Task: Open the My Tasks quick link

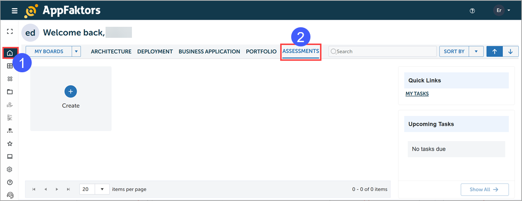Action: coord(417,94)
